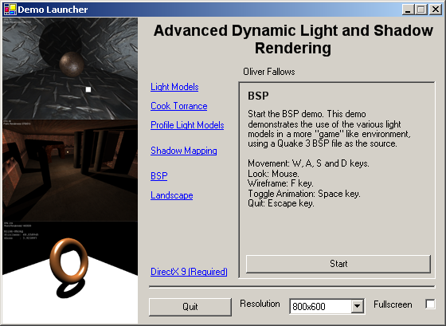The image size is (446, 326).
Task: Click 'Movement: W, A, S and D keys.' line
Action: 308,163
